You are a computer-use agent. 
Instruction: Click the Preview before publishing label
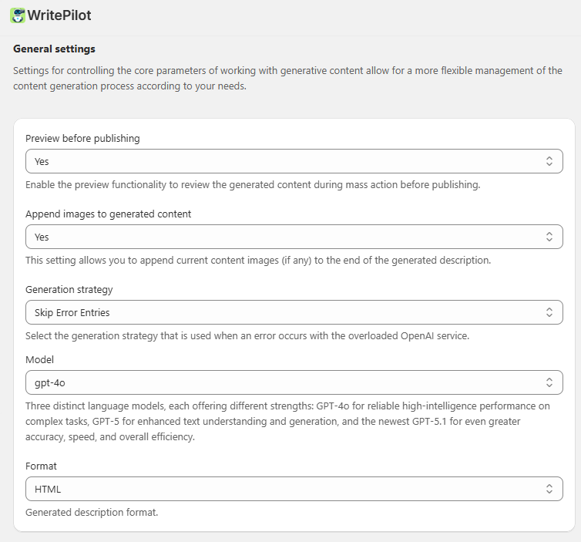tap(82, 139)
